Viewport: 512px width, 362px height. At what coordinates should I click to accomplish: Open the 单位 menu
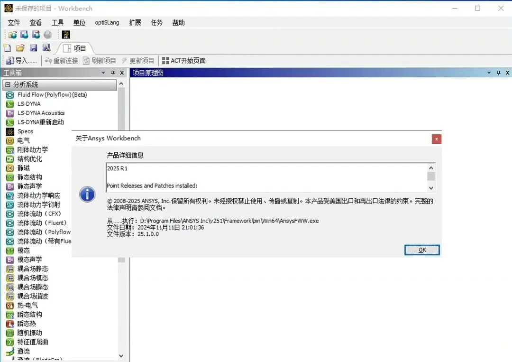pyautogui.click(x=79, y=23)
